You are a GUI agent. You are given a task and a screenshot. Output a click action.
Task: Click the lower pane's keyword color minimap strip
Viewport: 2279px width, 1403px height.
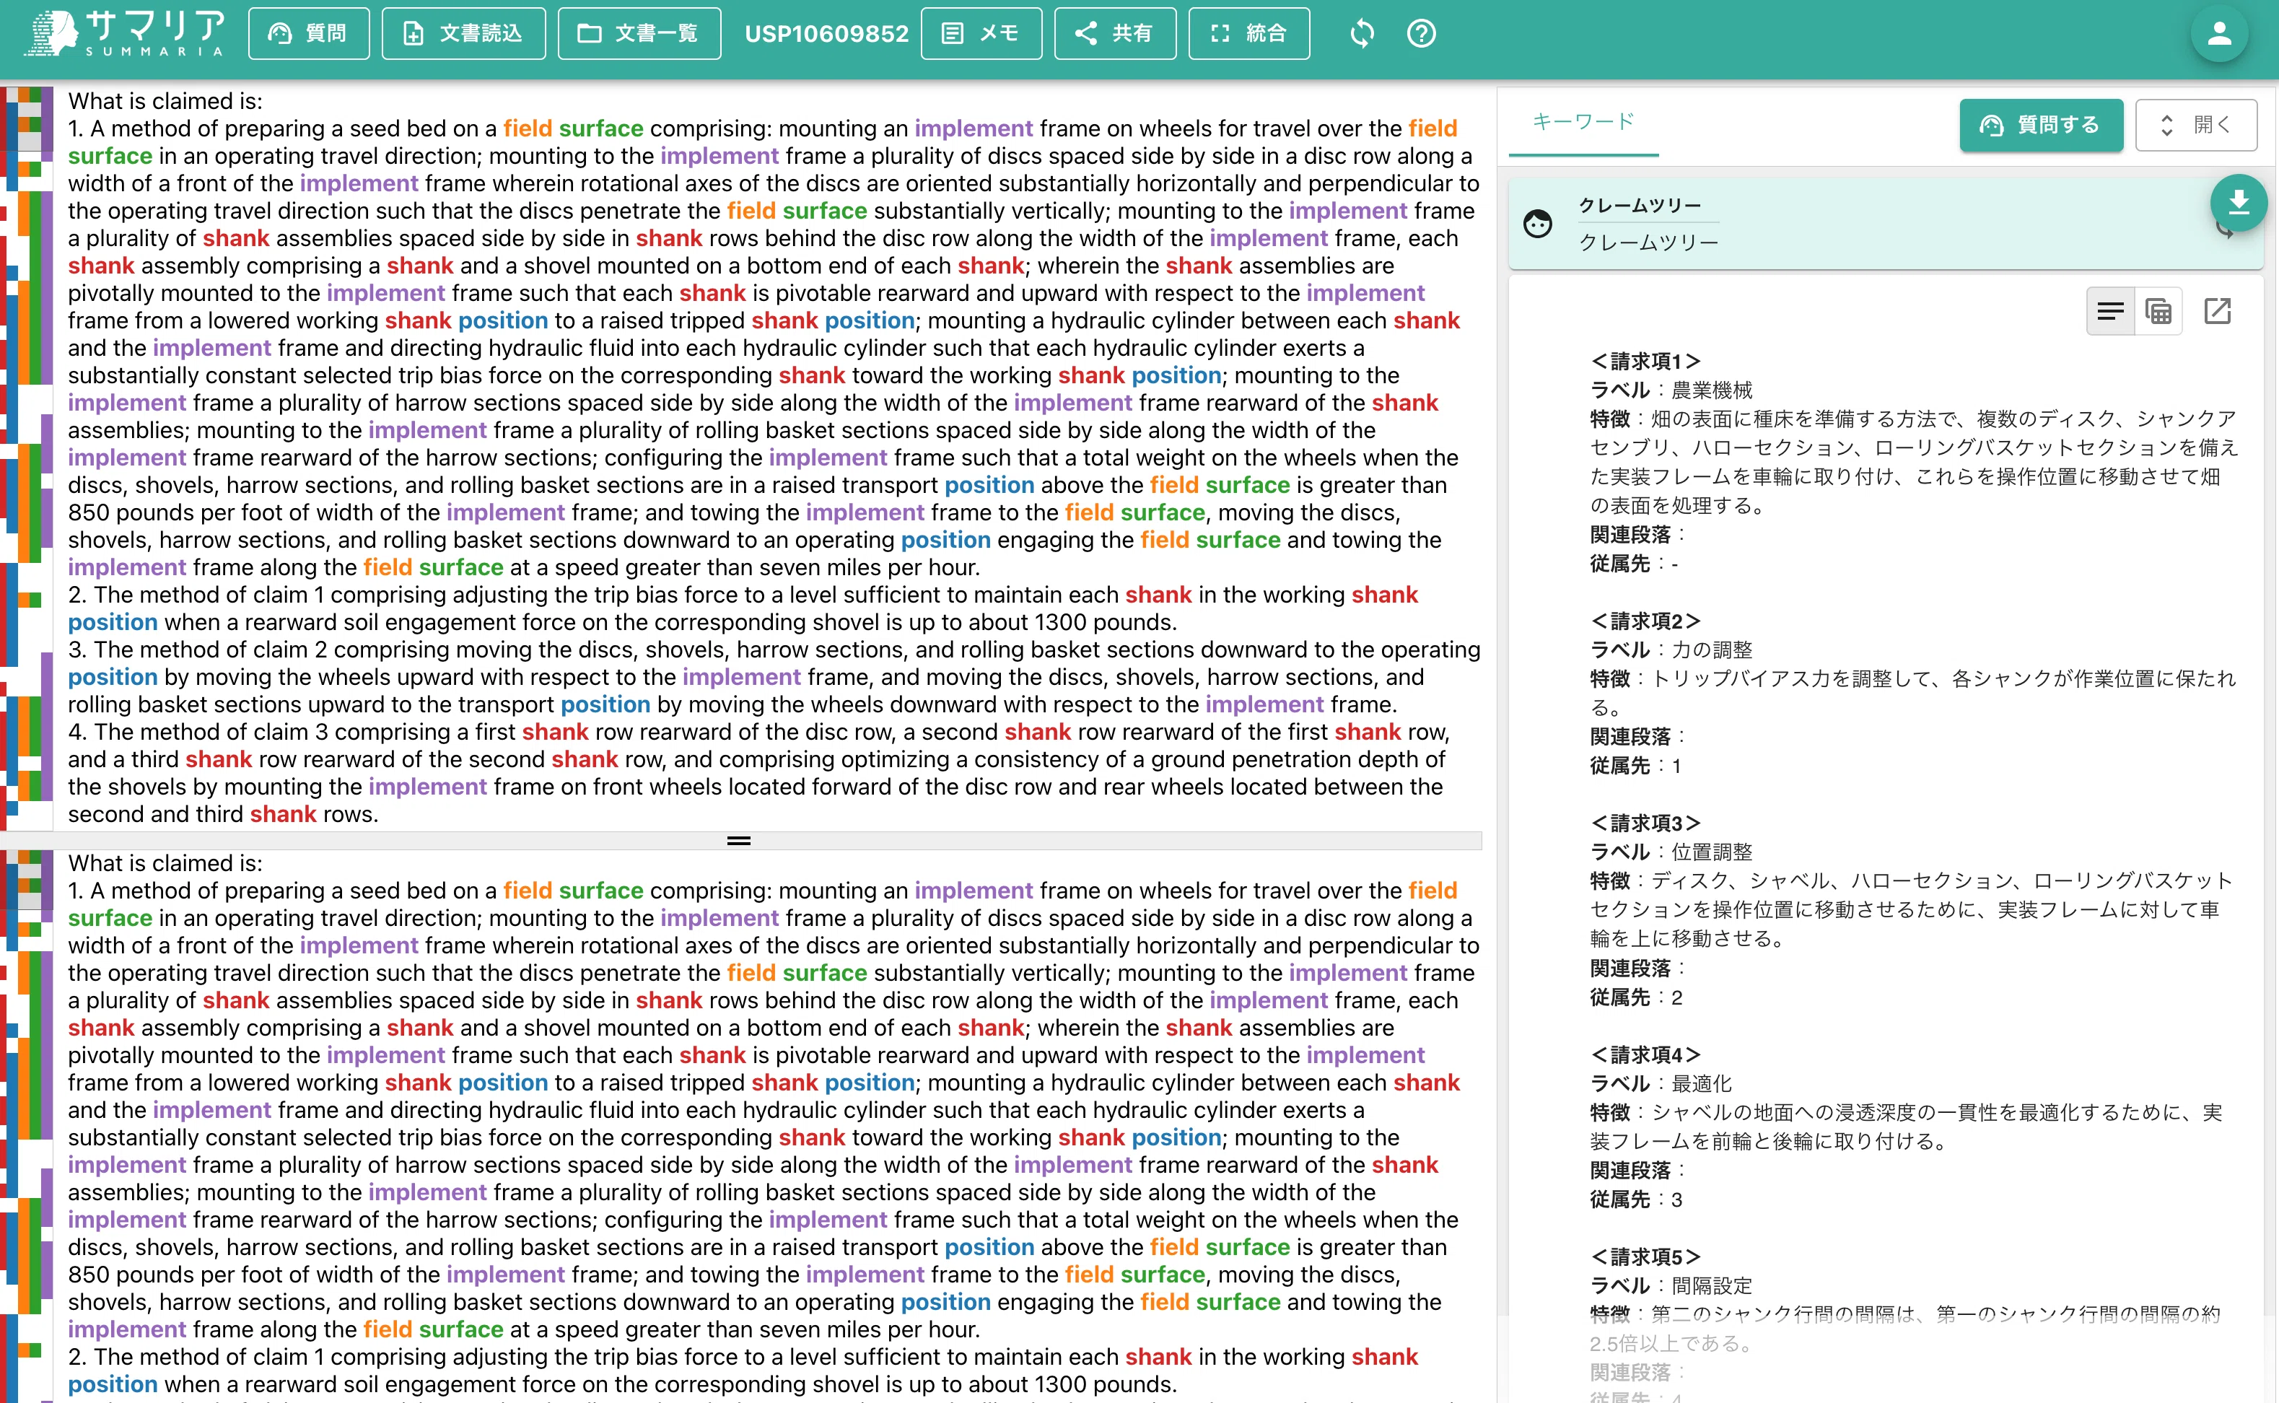coord(27,1126)
